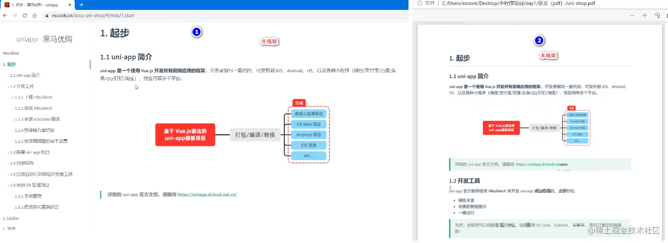
Task: Click the uniapp.dcloud.net.cn link in web page
Action: click(207, 195)
